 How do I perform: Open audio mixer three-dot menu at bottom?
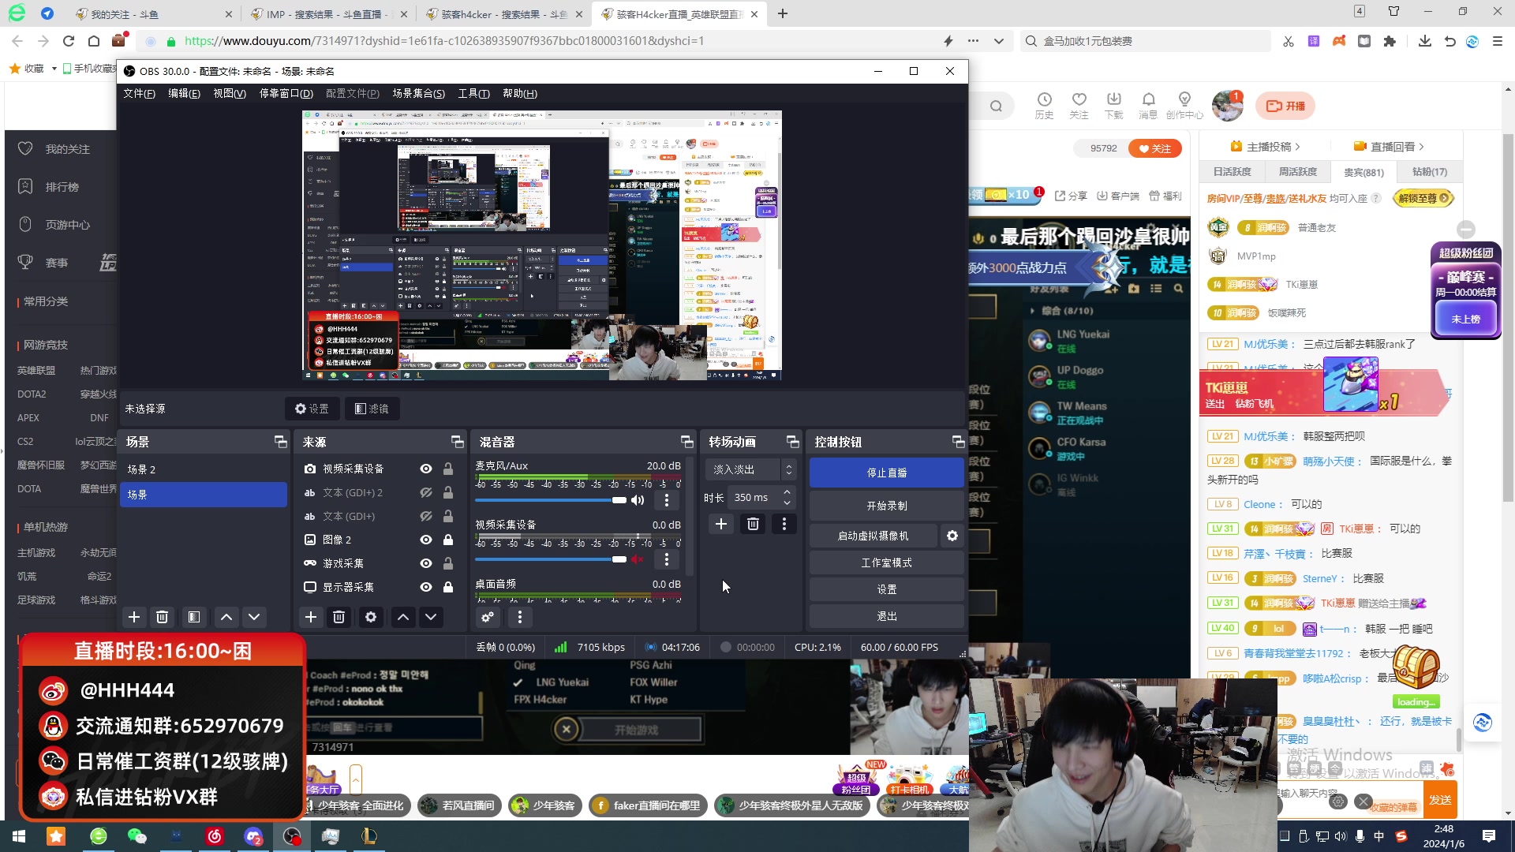click(x=519, y=617)
